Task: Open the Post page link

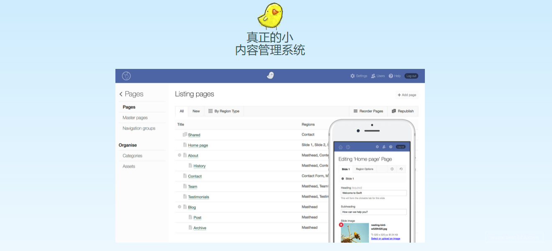Action: [x=197, y=218]
